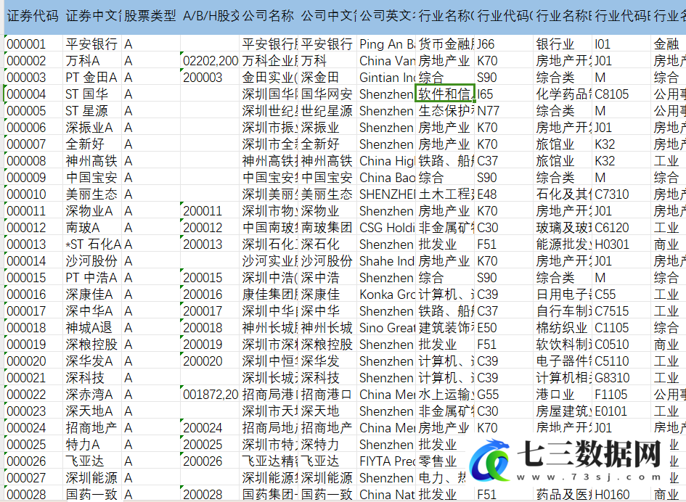Screen dimensions: 686x502
Task: Select the 证券代码 column header
Action: pos(33,17)
